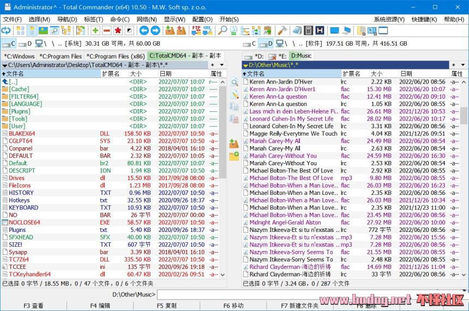
Task: Open right panel D:\Other\Music path dropdown
Action: 245,65
